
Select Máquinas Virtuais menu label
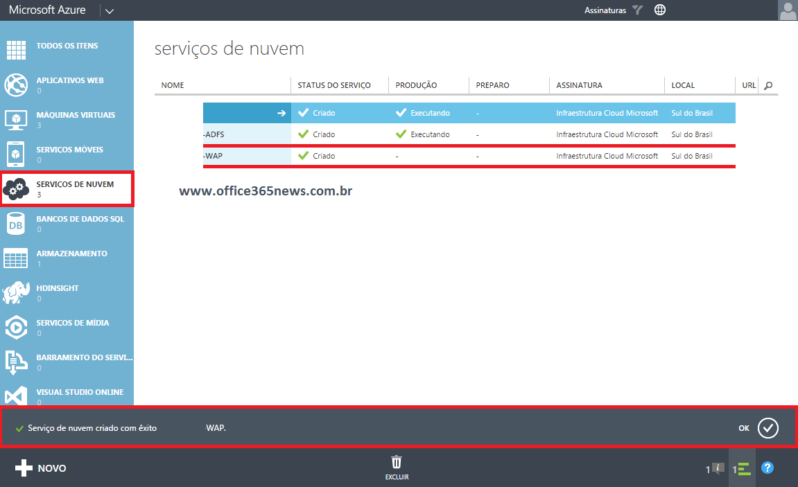[x=76, y=115]
